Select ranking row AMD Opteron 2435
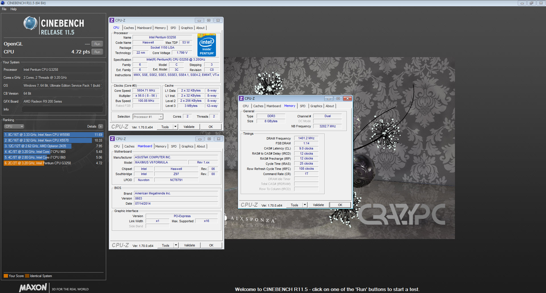546x293 pixels. click(x=53, y=146)
